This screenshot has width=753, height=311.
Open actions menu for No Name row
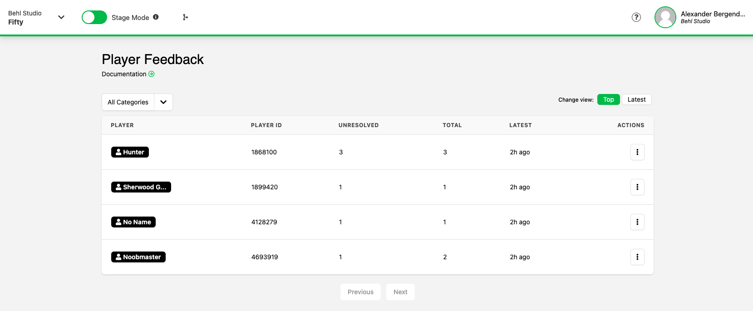[x=637, y=222]
